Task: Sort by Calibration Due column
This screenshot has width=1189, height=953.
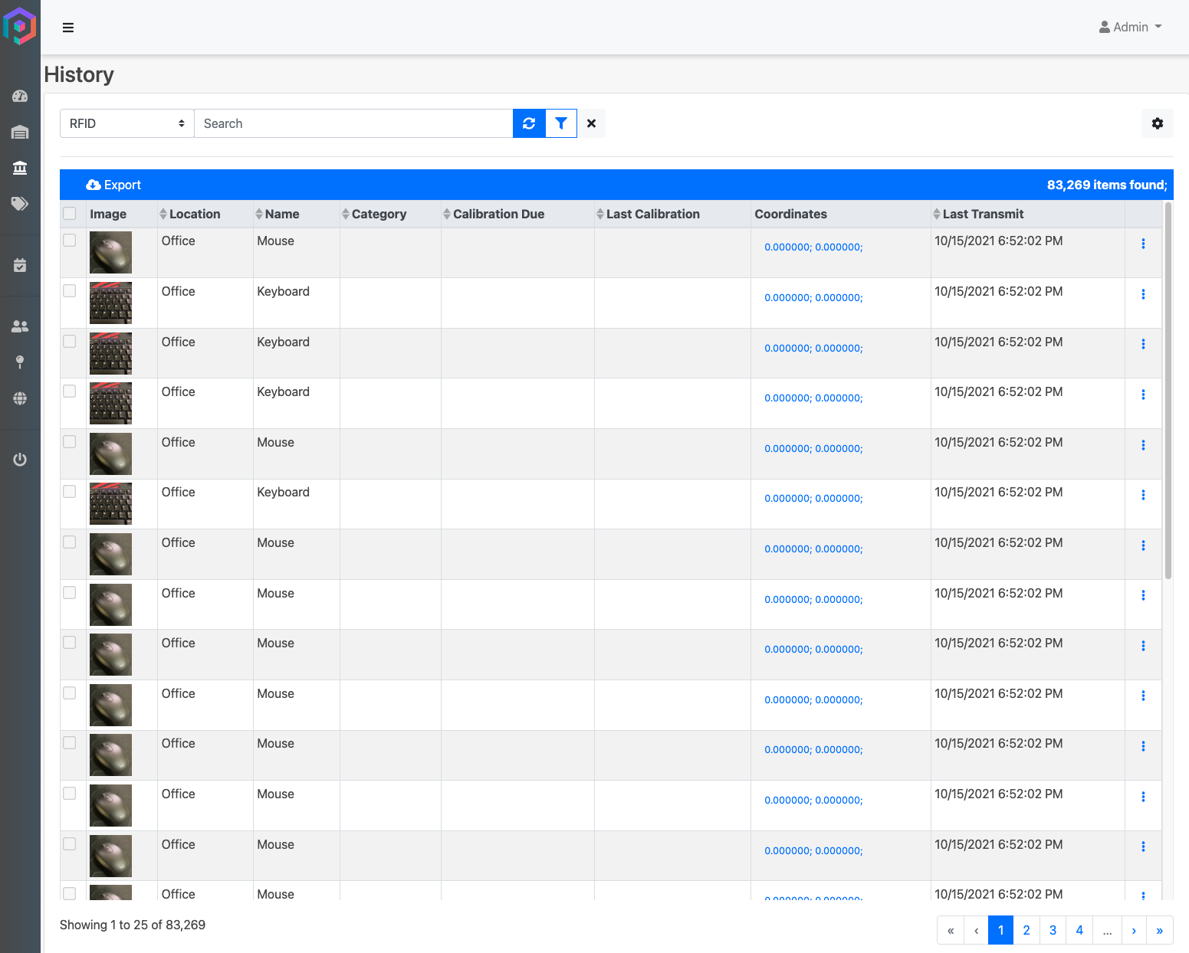Action: pyautogui.click(x=494, y=214)
